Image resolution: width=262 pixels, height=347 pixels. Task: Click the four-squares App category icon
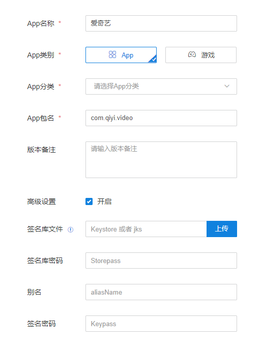click(x=112, y=54)
